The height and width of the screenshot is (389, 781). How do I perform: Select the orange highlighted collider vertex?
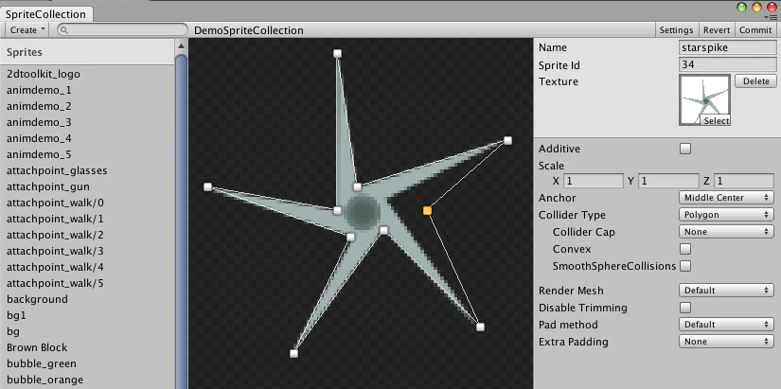[x=427, y=211]
